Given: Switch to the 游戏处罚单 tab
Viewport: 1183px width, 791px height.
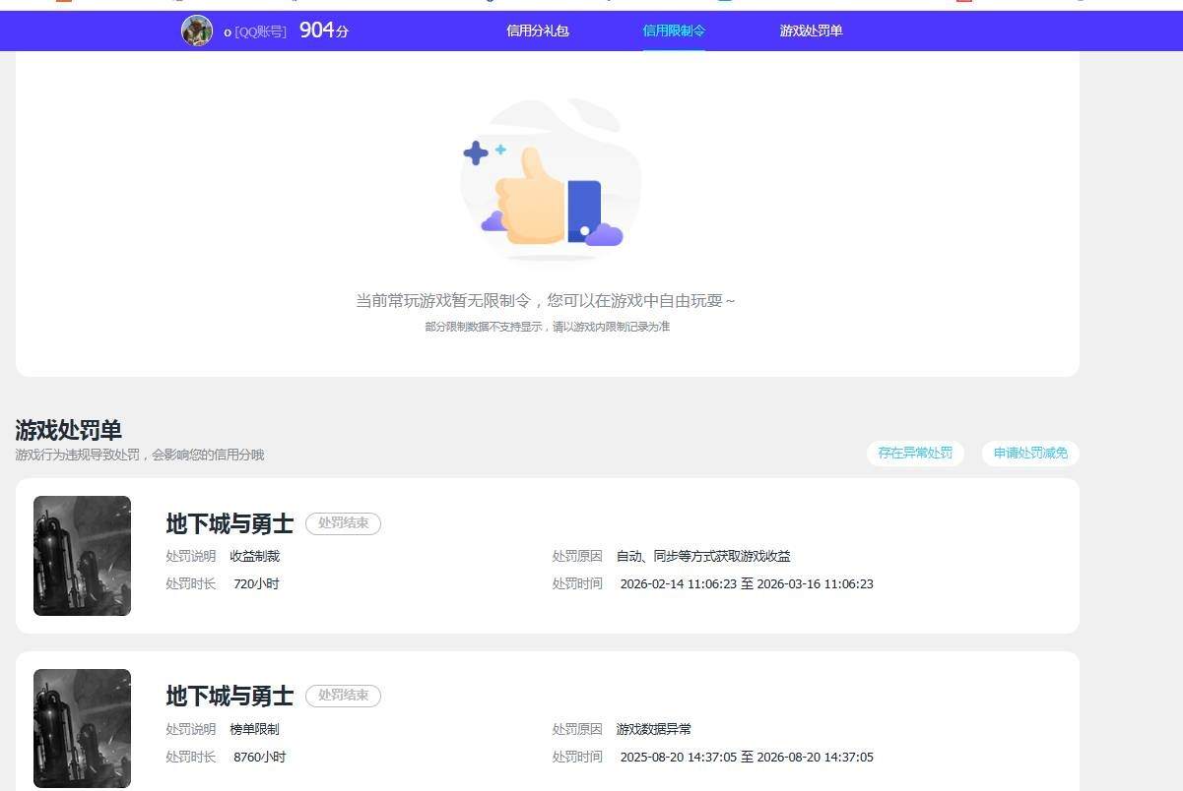Looking at the screenshot, I should click(x=812, y=30).
